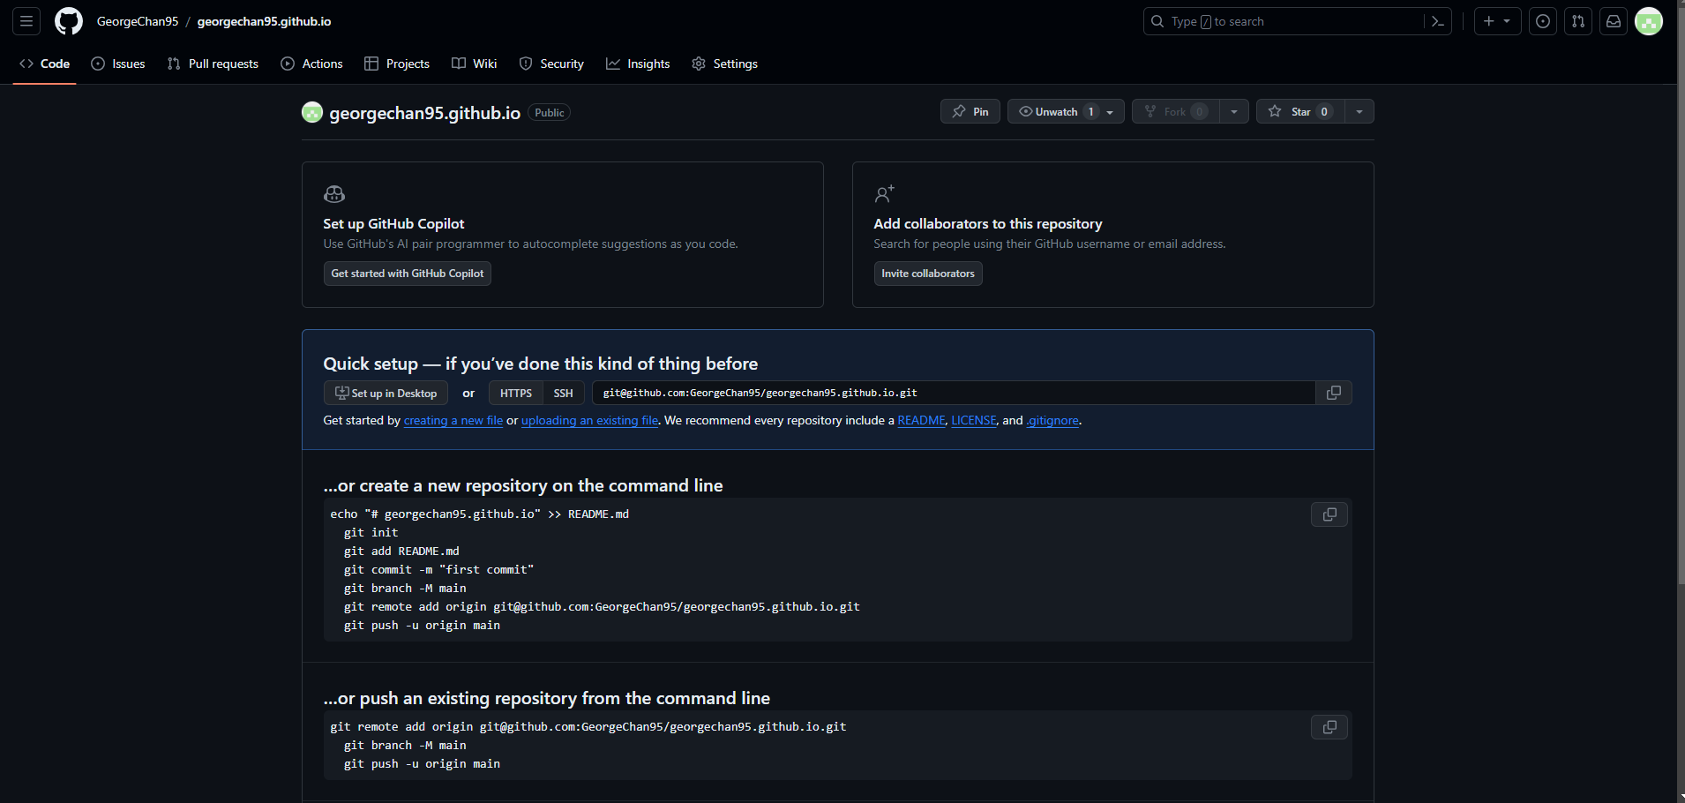Copy the push existing repository commands

tap(1329, 727)
